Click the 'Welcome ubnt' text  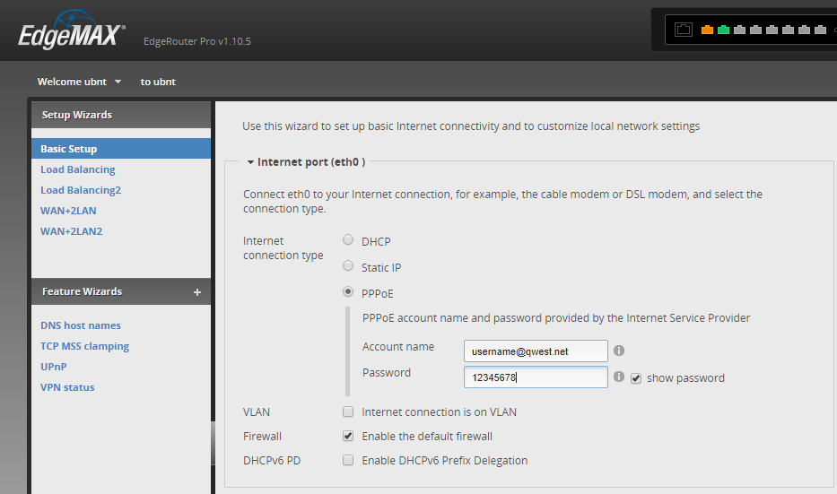pos(72,82)
